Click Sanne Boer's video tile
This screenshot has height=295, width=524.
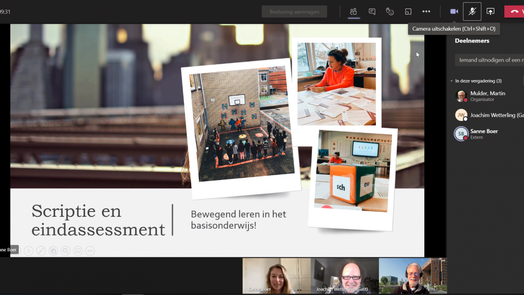tap(276, 276)
